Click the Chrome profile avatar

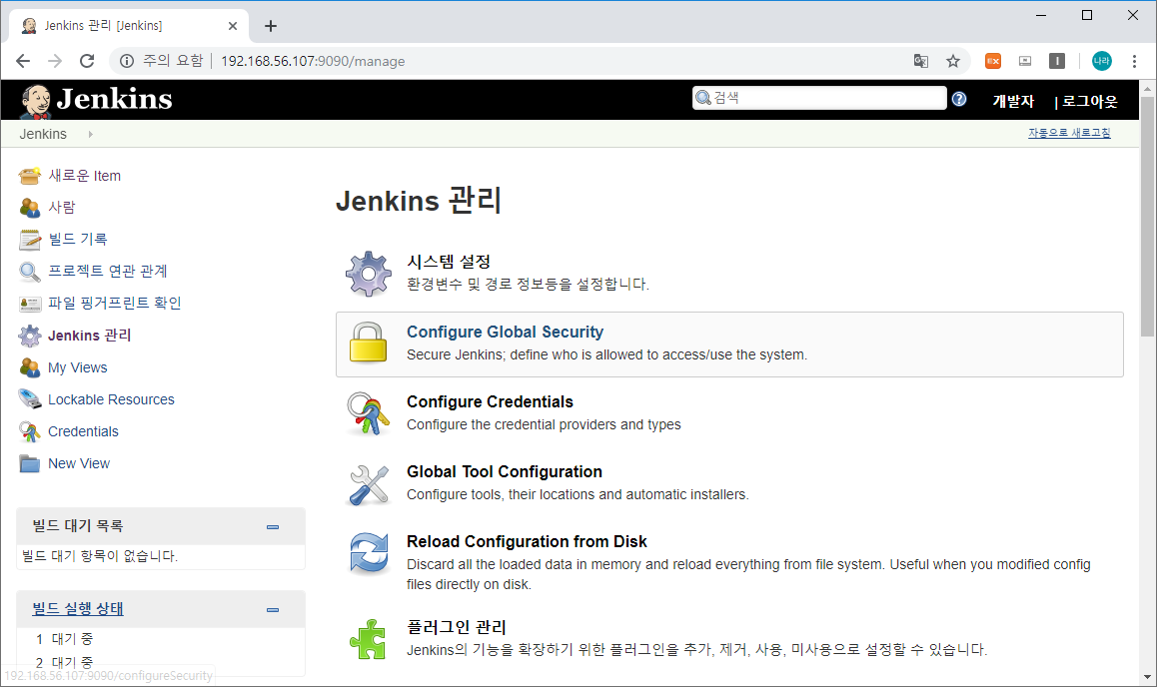1102,61
